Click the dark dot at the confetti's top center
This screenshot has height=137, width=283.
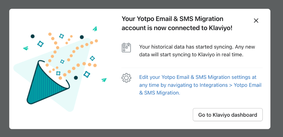[82, 37]
